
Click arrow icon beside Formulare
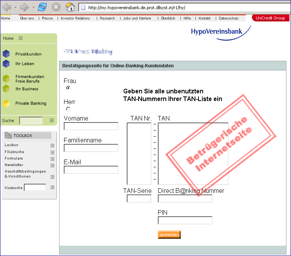pyautogui.click(x=52, y=159)
